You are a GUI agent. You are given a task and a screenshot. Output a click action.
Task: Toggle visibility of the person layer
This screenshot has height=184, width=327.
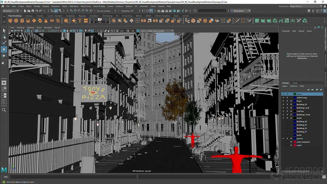tap(283, 138)
